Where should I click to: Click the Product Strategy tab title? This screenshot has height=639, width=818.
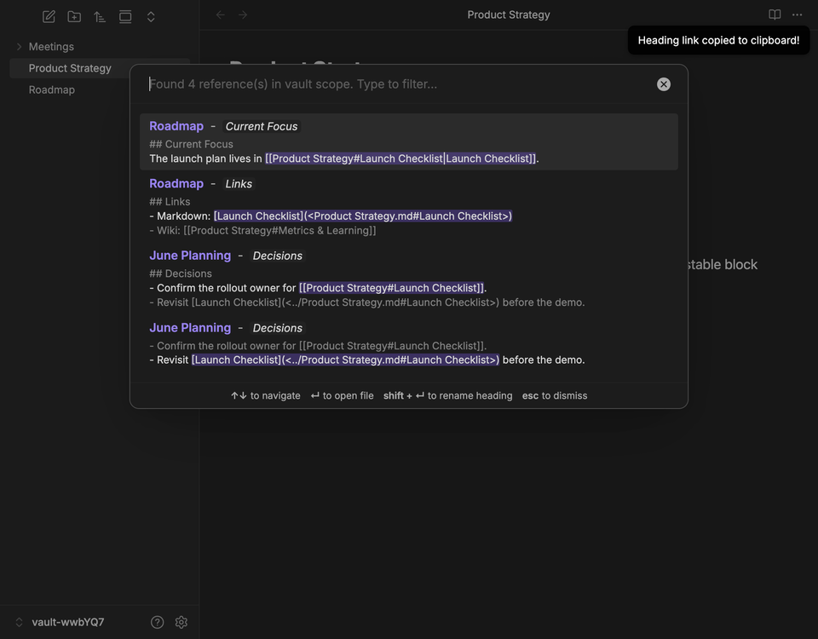(x=509, y=14)
